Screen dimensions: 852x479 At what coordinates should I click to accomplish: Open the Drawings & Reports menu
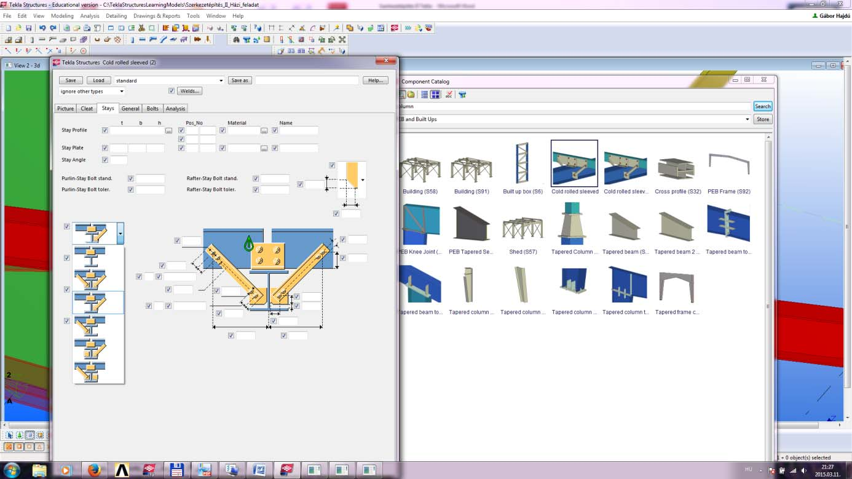coord(156,16)
